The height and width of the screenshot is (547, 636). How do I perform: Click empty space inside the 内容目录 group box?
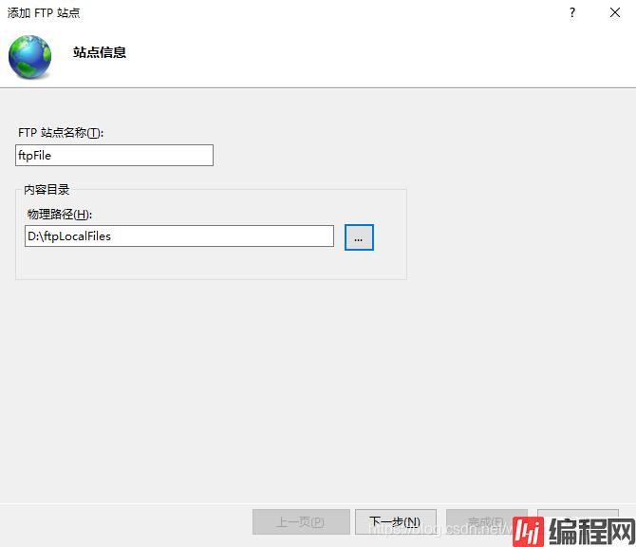coord(209,264)
